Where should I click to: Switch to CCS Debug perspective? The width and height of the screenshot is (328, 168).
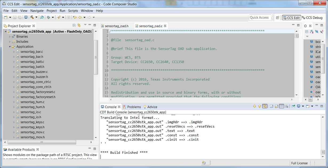(x=312, y=18)
